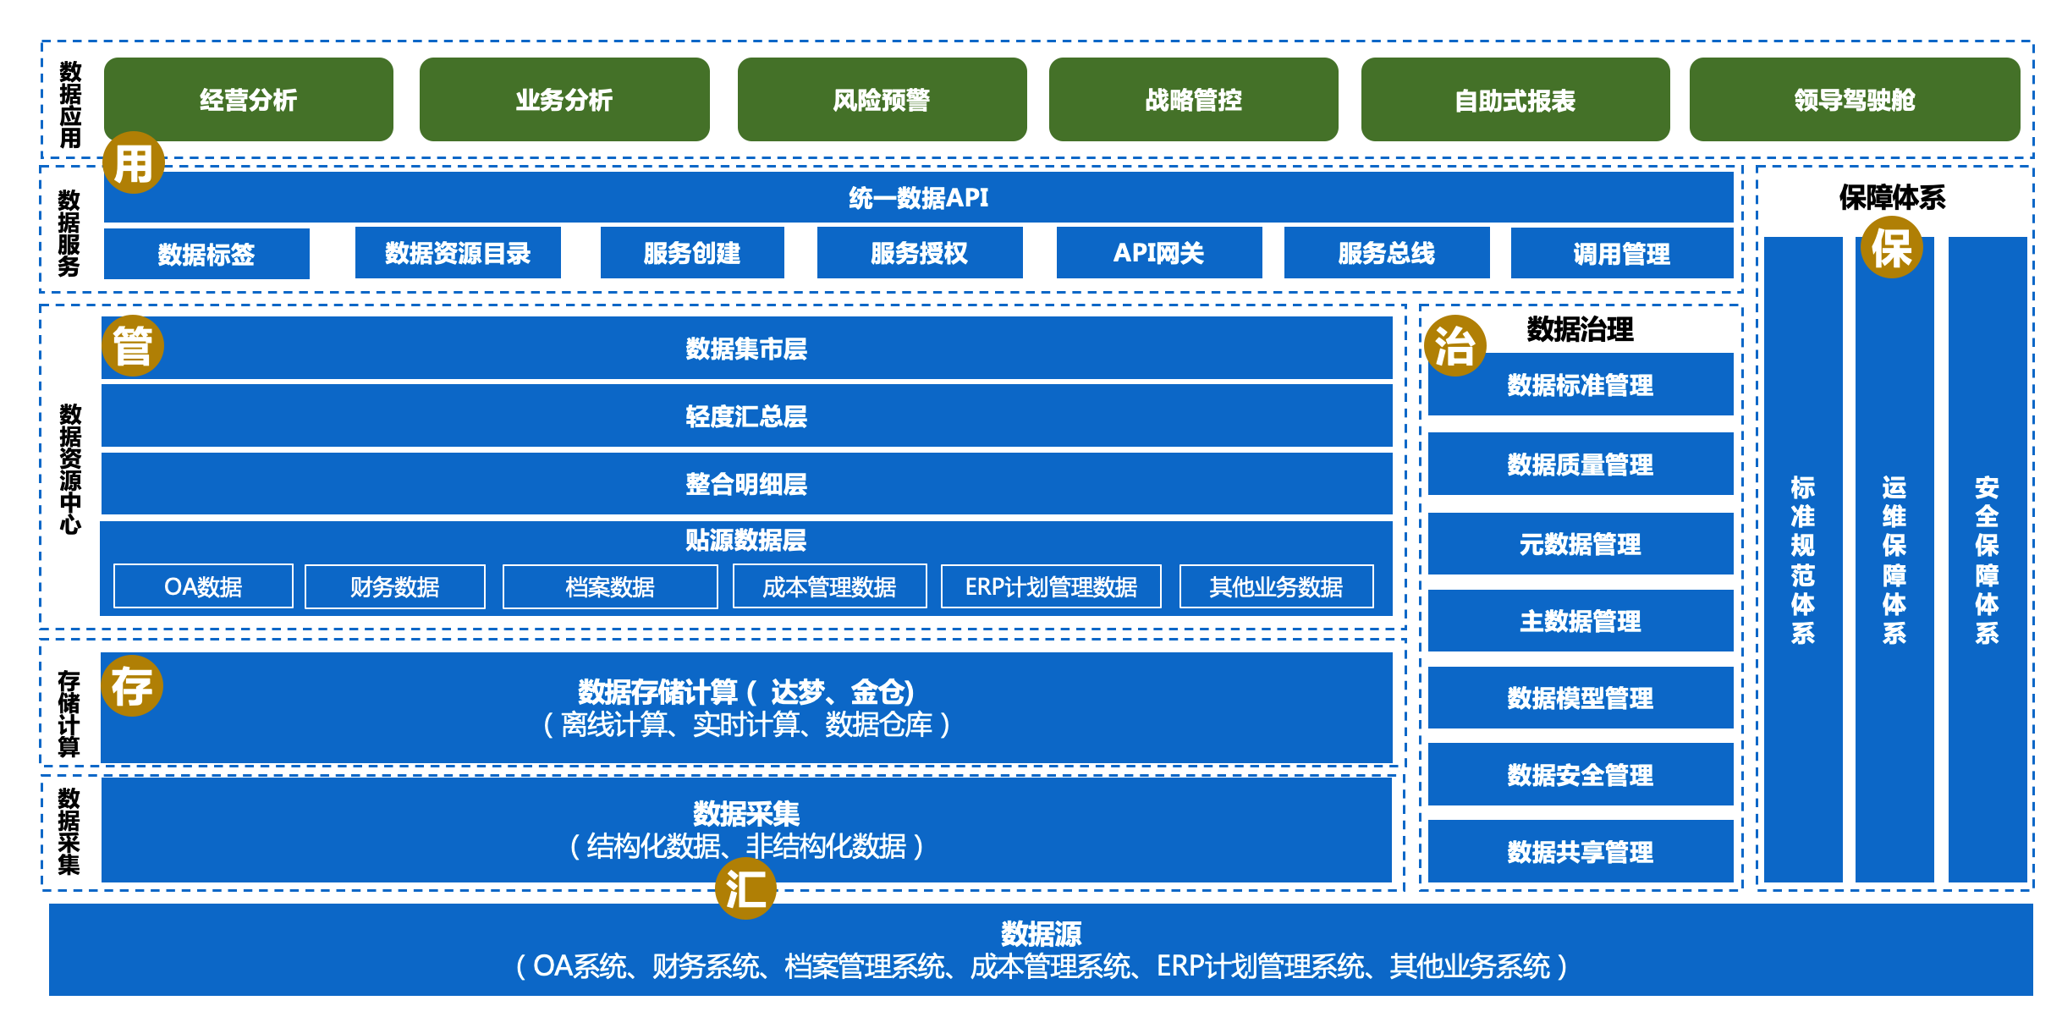The image size is (2051, 1017).
Task: Click the gold 用 circle badge
Action: pyautogui.click(x=133, y=162)
